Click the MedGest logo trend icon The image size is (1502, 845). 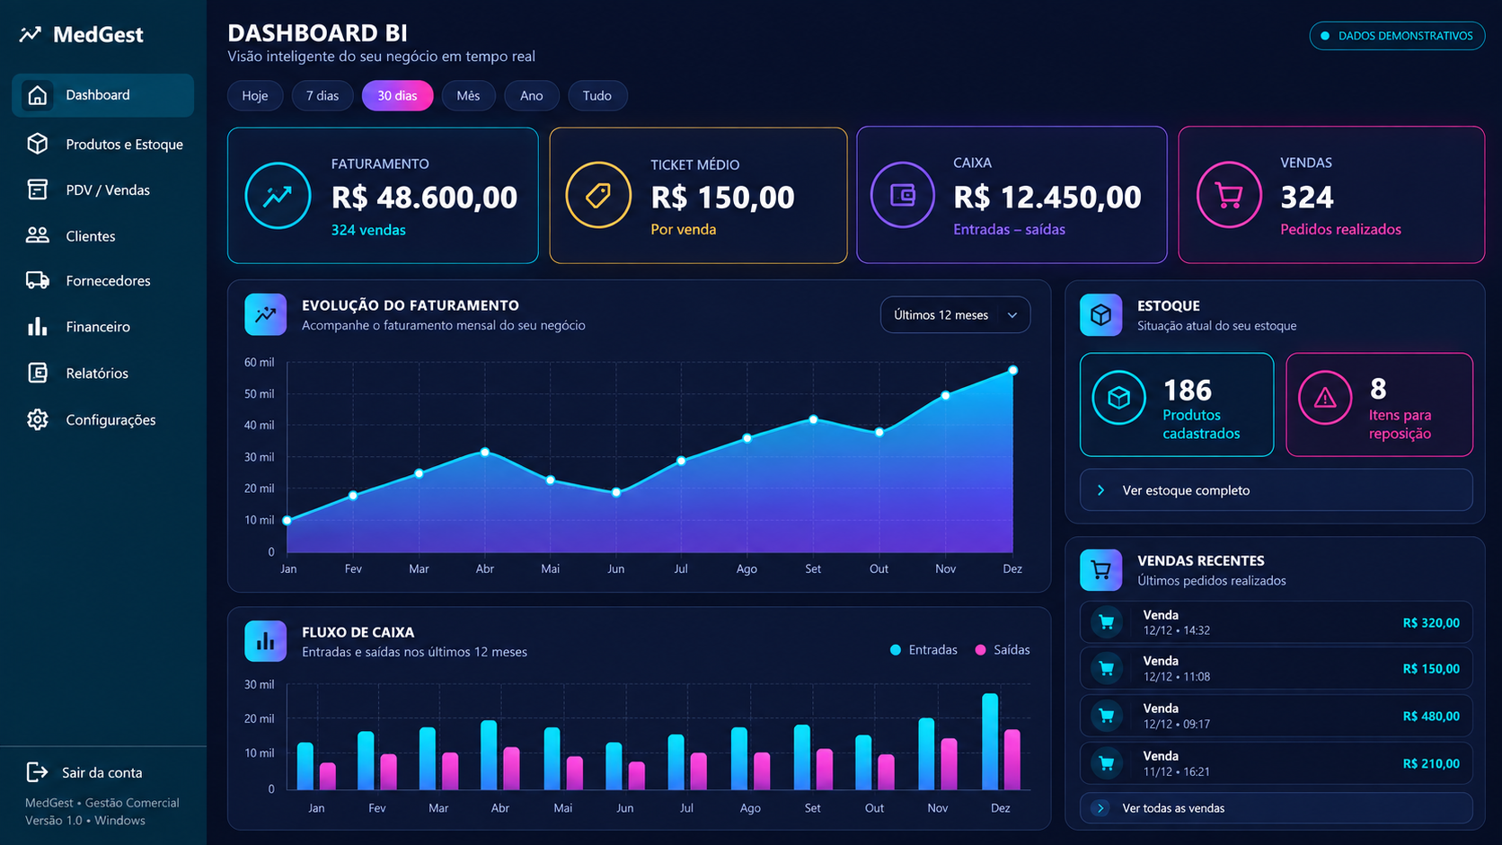pos(31,34)
